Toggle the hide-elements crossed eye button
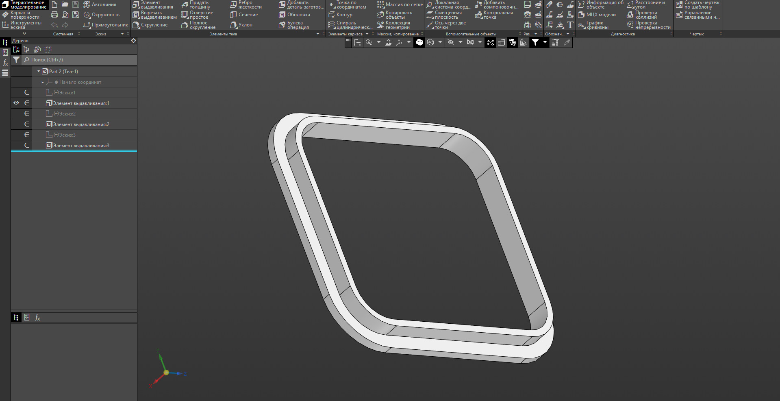This screenshot has width=780, height=401. [451, 42]
